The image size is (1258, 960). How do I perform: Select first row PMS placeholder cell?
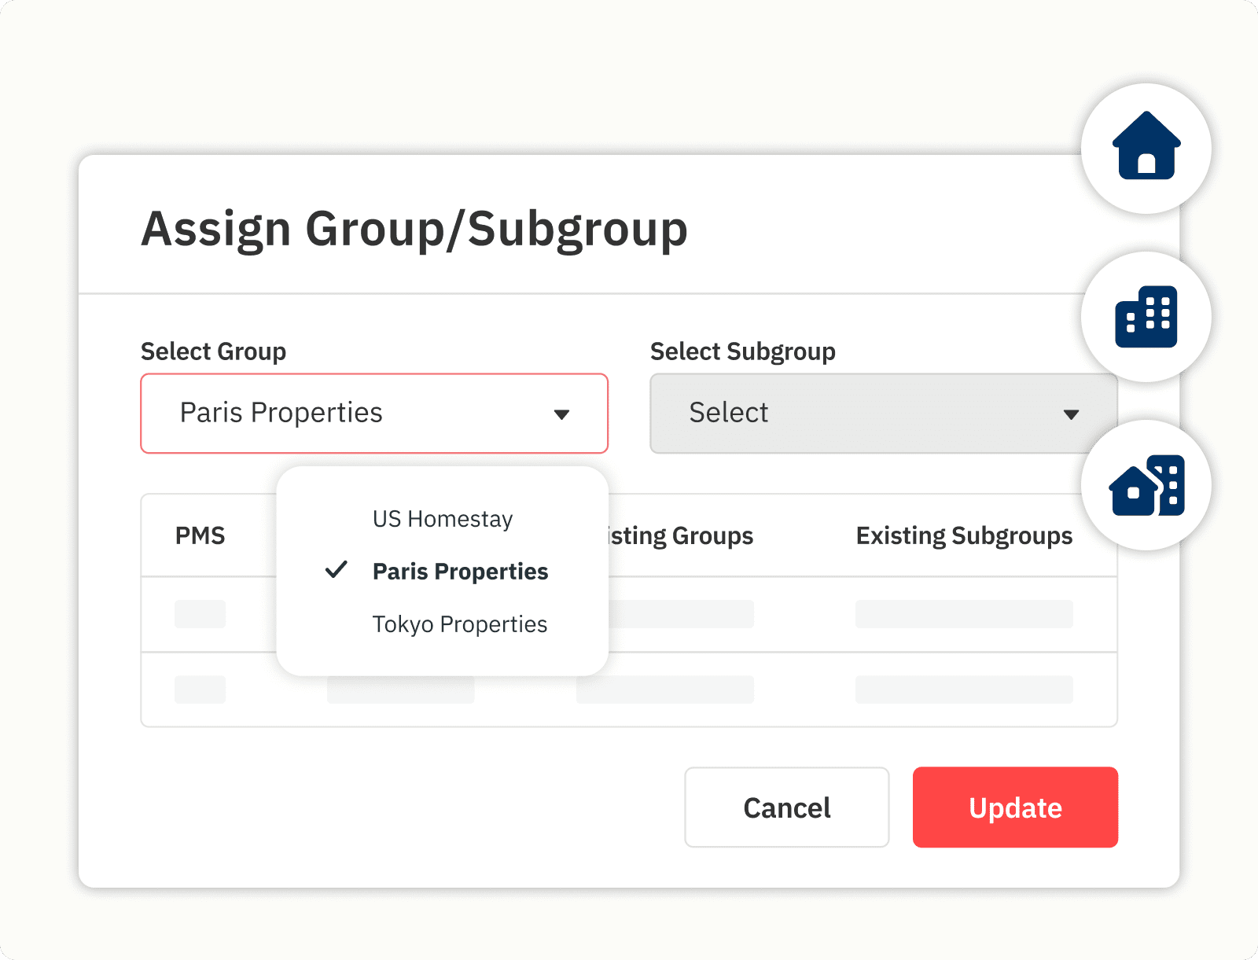point(200,614)
